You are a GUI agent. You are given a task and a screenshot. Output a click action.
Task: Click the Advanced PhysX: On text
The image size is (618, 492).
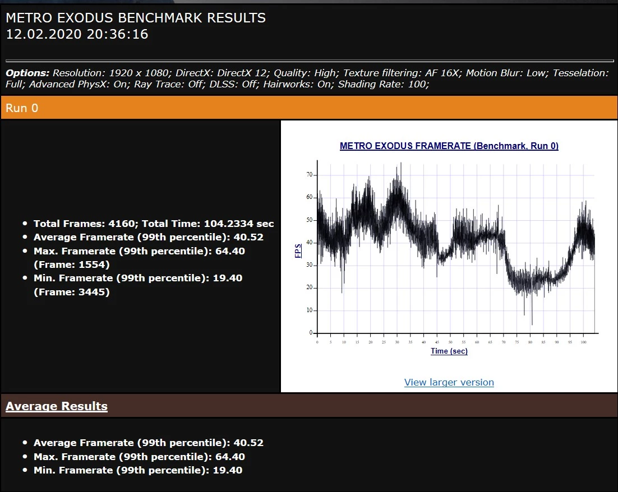[79, 84]
